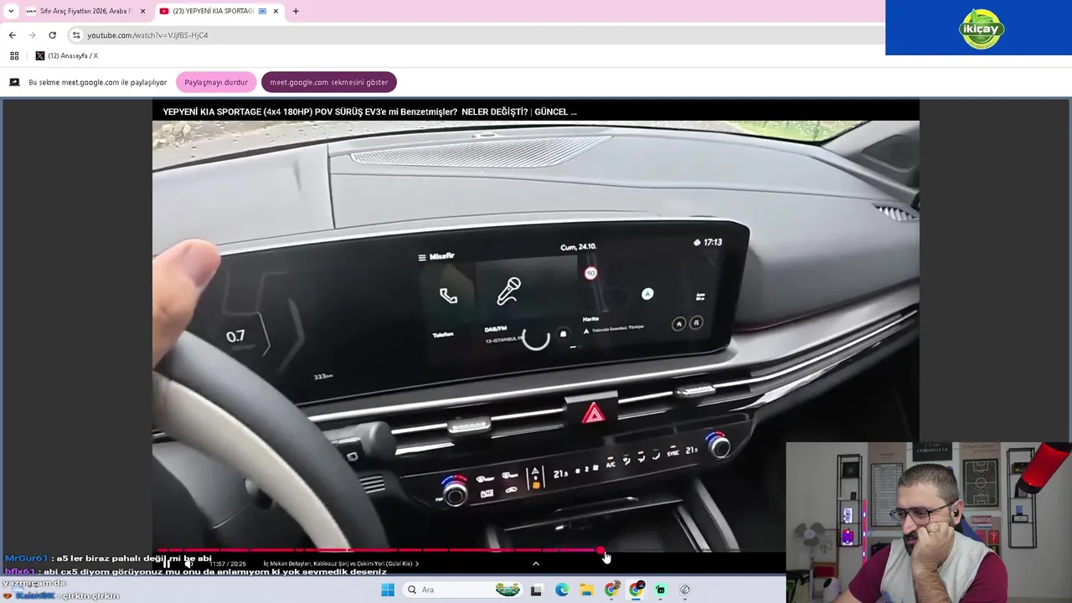Viewport: 1072px width, 603px height.
Task: Open File Explorer from taskbar
Action: click(x=587, y=590)
